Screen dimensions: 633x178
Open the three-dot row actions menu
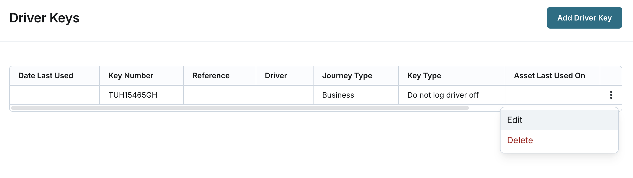point(611,95)
